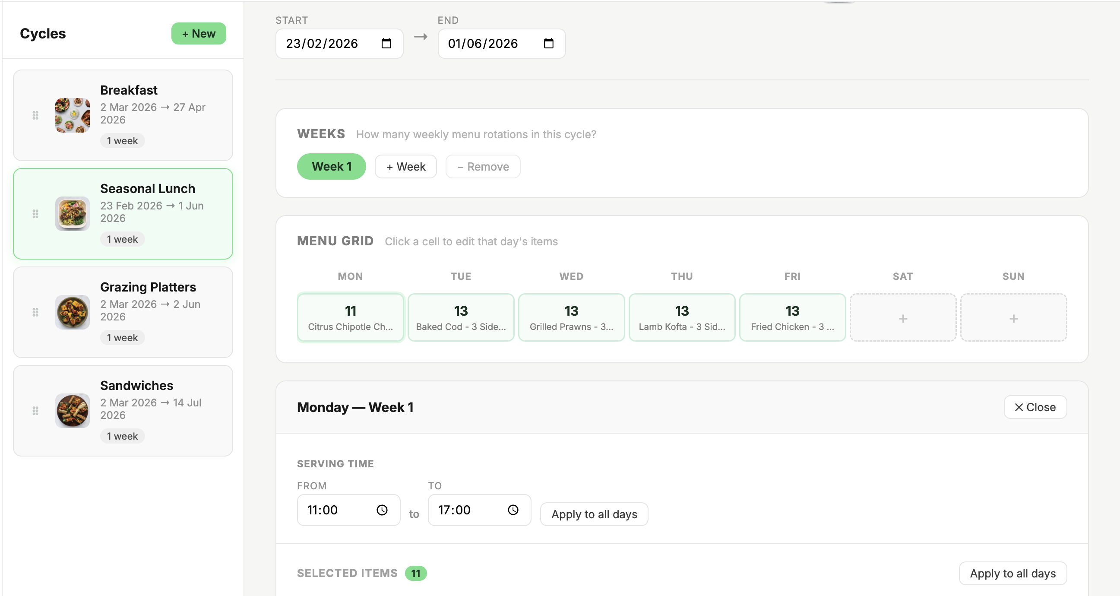Screen dimensions: 1120x596
Task: Click the drag handle beside Breakfast cycle
Action: pos(36,115)
